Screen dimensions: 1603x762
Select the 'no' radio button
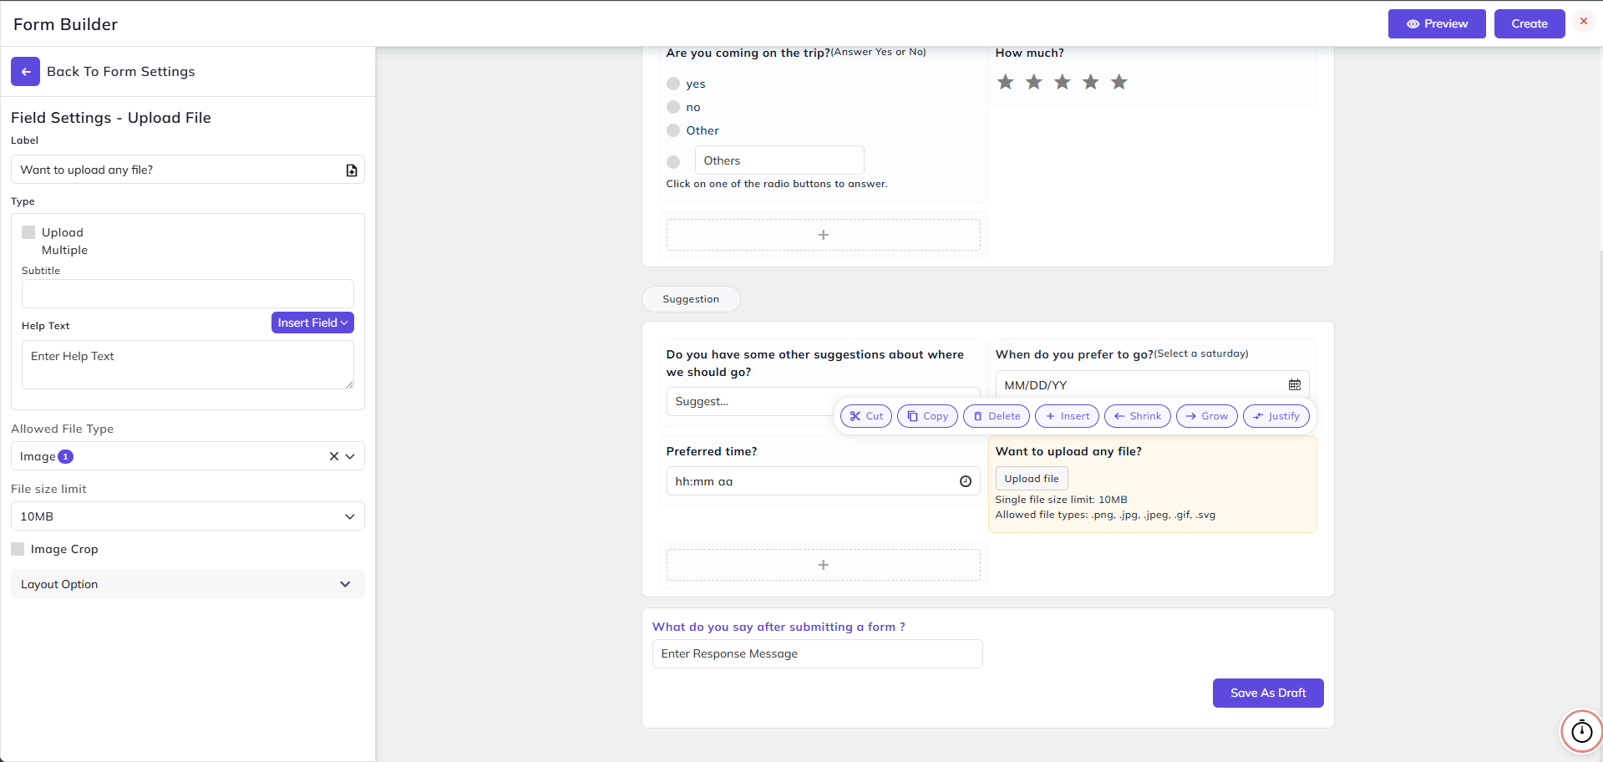[673, 107]
